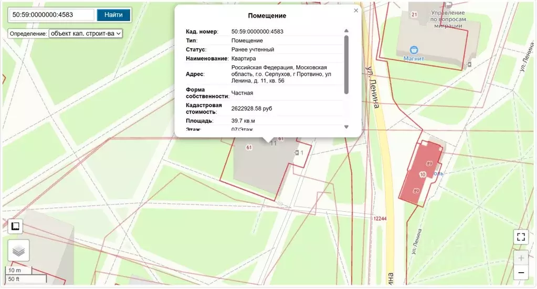Viewport: 537px width, 289px height.
Task: Click the Найти search button
Action: click(113, 15)
